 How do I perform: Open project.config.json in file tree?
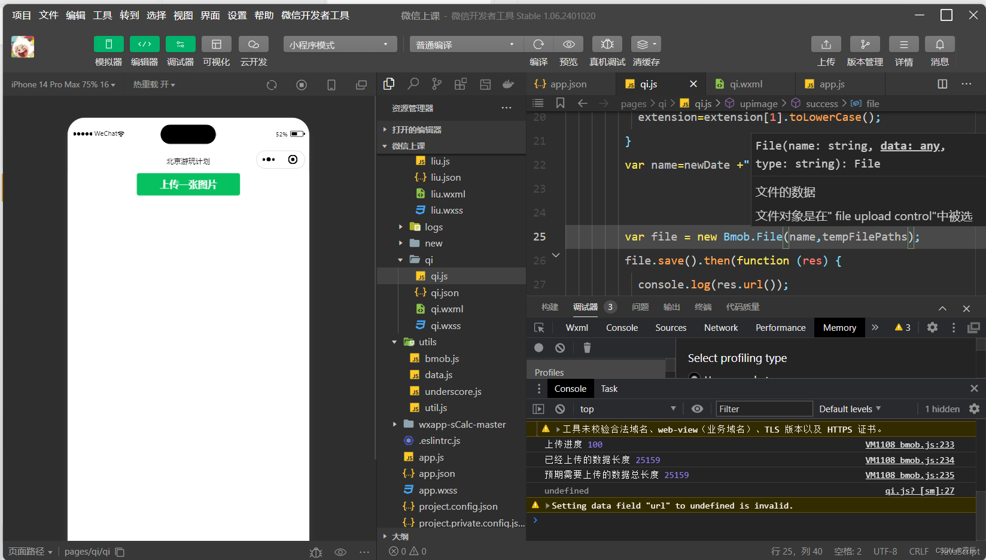(x=458, y=507)
